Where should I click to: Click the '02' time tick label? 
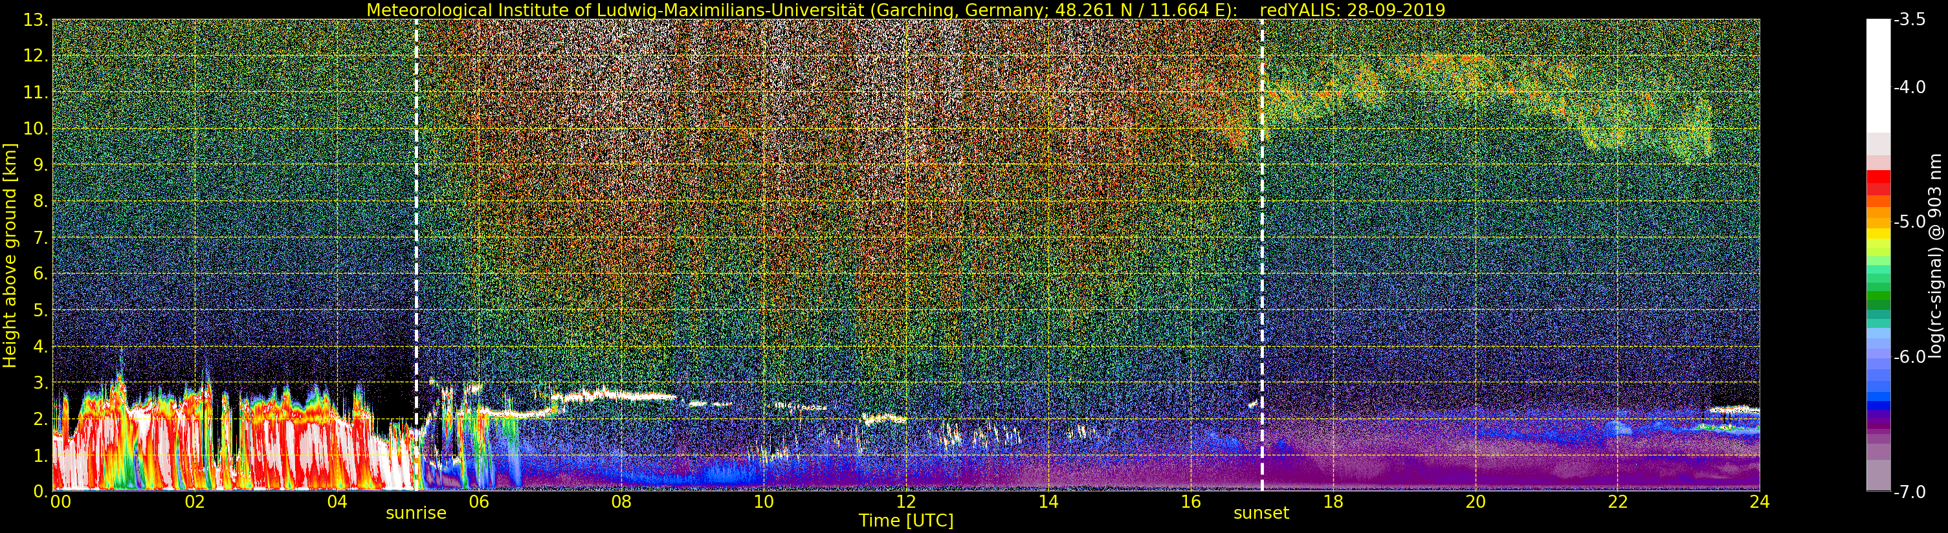tap(194, 502)
